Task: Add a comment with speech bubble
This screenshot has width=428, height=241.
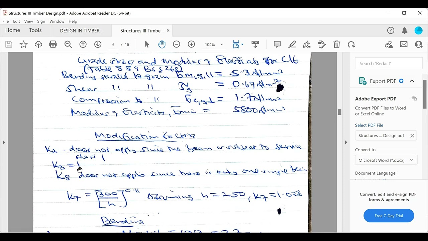Action: click(x=277, y=45)
